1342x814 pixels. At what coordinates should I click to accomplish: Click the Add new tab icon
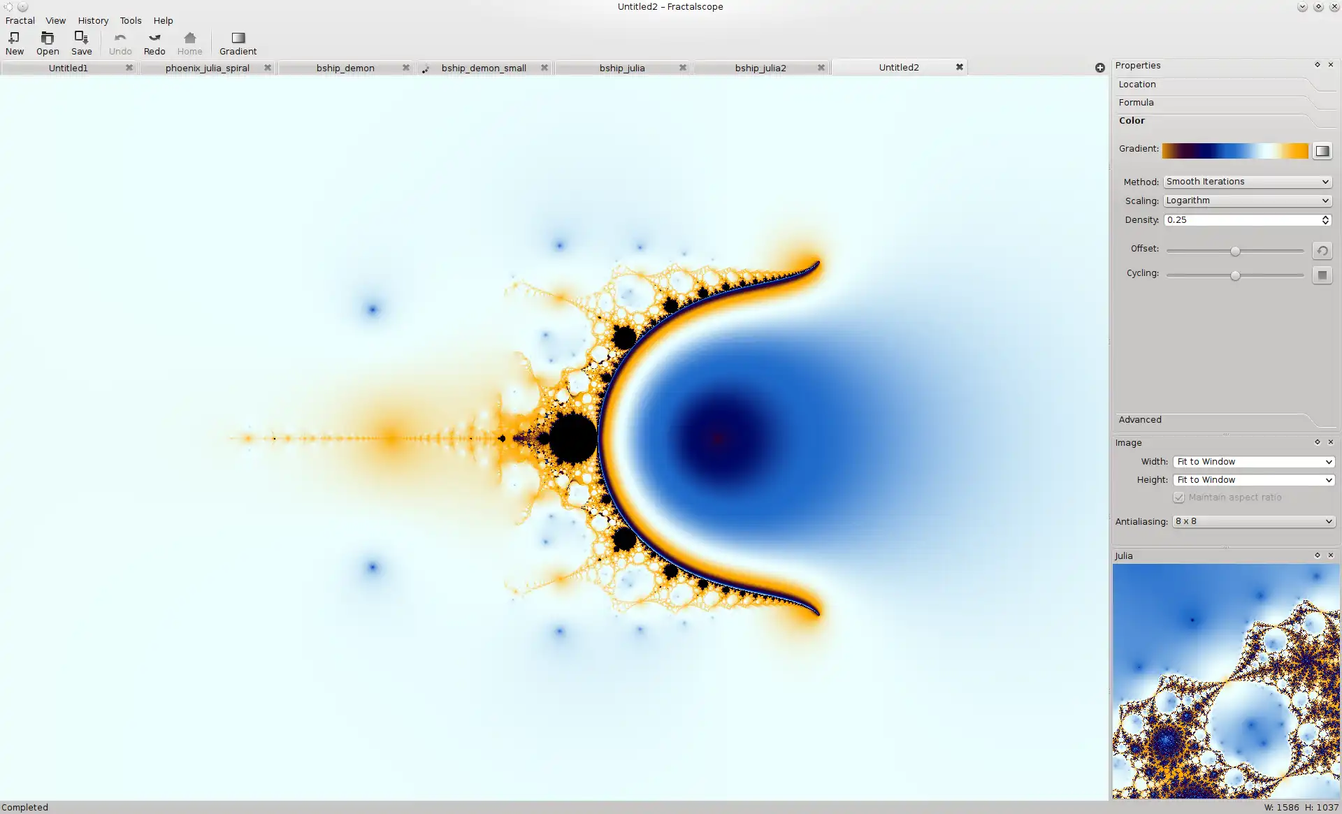pyautogui.click(x=1099, y=67)
